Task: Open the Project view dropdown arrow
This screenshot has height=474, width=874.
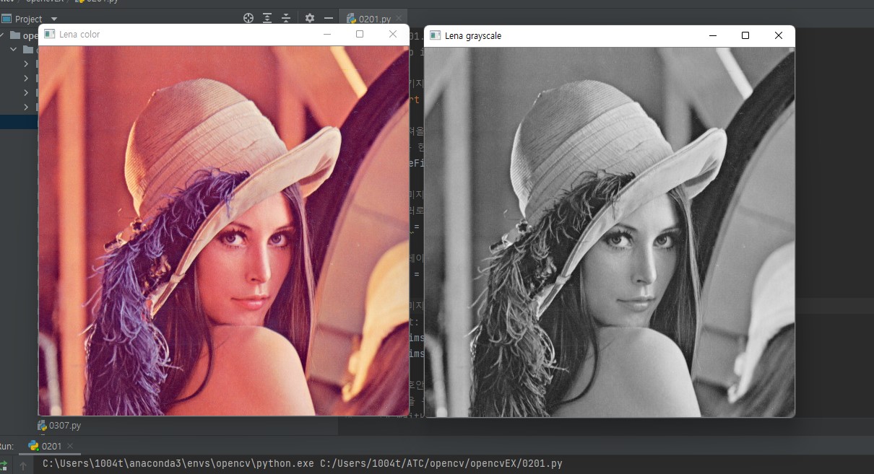Action: click(54, 19)
